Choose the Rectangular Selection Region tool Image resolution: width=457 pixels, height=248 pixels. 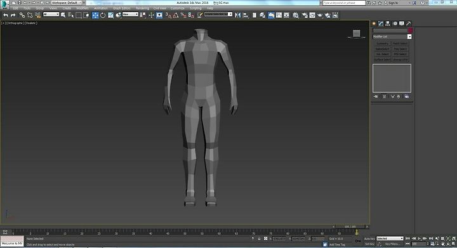pos(79,15)
